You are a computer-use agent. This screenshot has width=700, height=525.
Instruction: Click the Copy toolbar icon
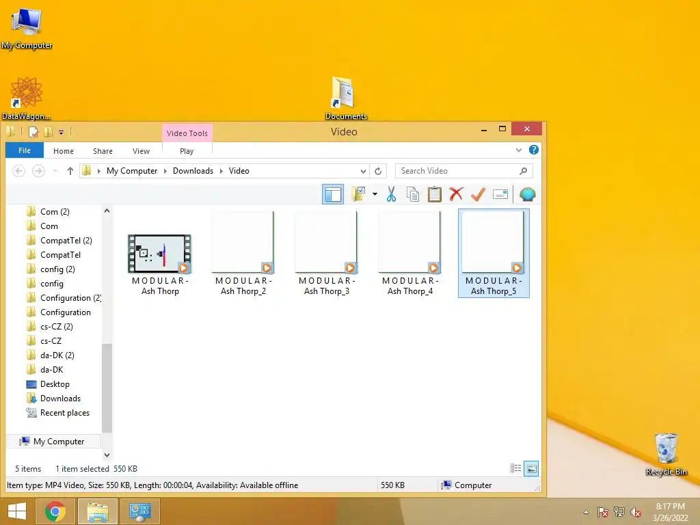(x=413, y=194)
